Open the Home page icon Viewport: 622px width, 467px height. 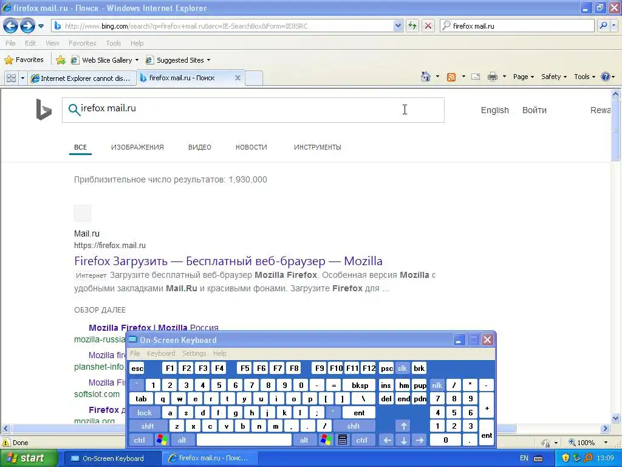pyautogui.click(x=426, y=77)
